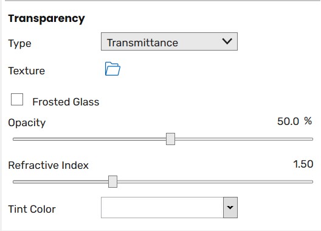Click the white Tint Color swatch

(x=162, y=207)
